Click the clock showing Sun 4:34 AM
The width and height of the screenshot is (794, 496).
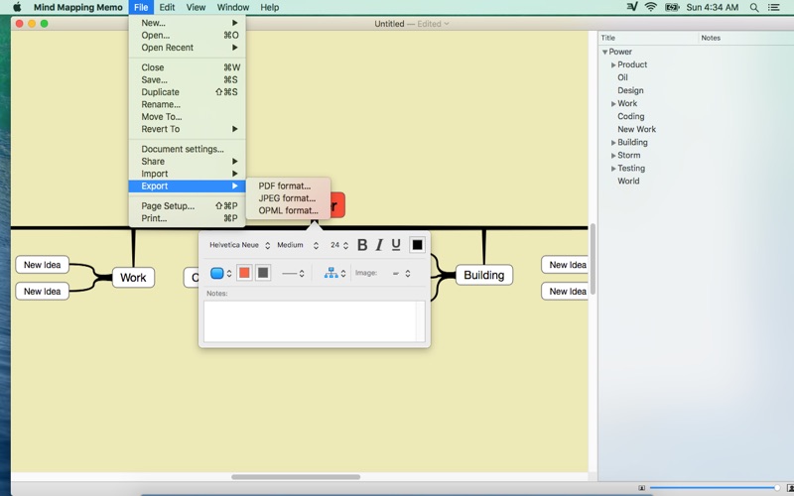713,7
